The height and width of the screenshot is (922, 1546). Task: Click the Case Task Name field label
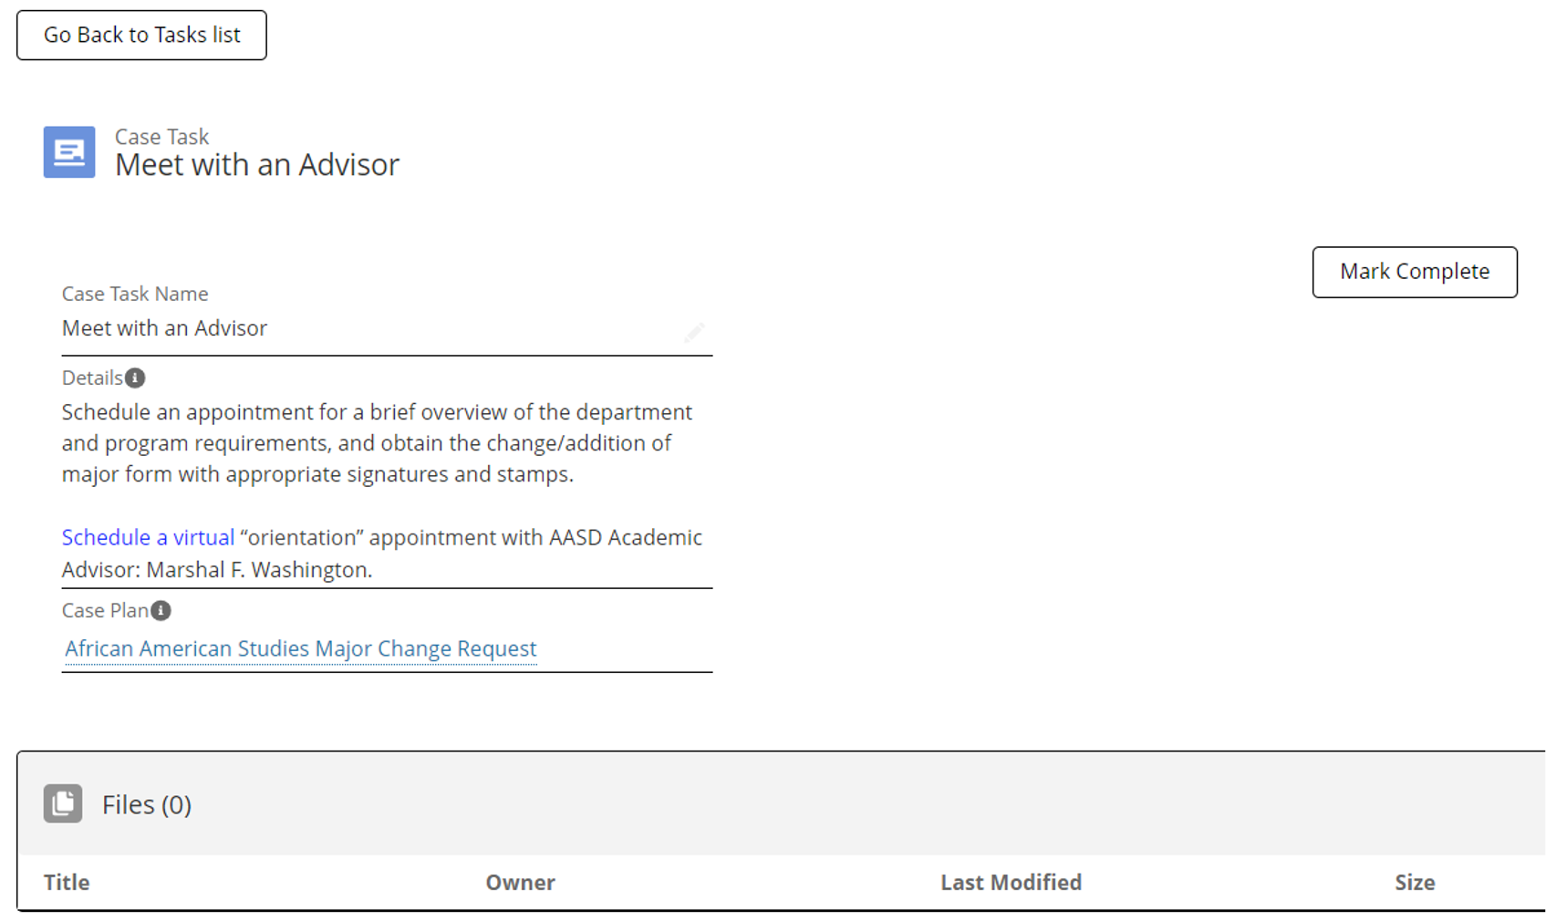click(135, 294)
